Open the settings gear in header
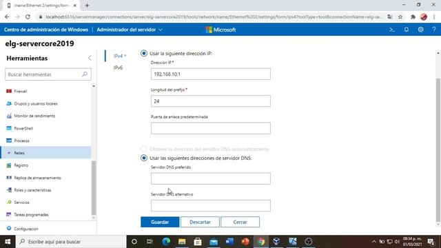Screen dimensions: 441x248 (x=420, y=30)
